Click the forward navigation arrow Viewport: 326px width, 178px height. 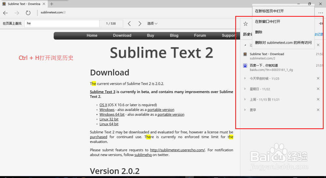coord(17,13)
